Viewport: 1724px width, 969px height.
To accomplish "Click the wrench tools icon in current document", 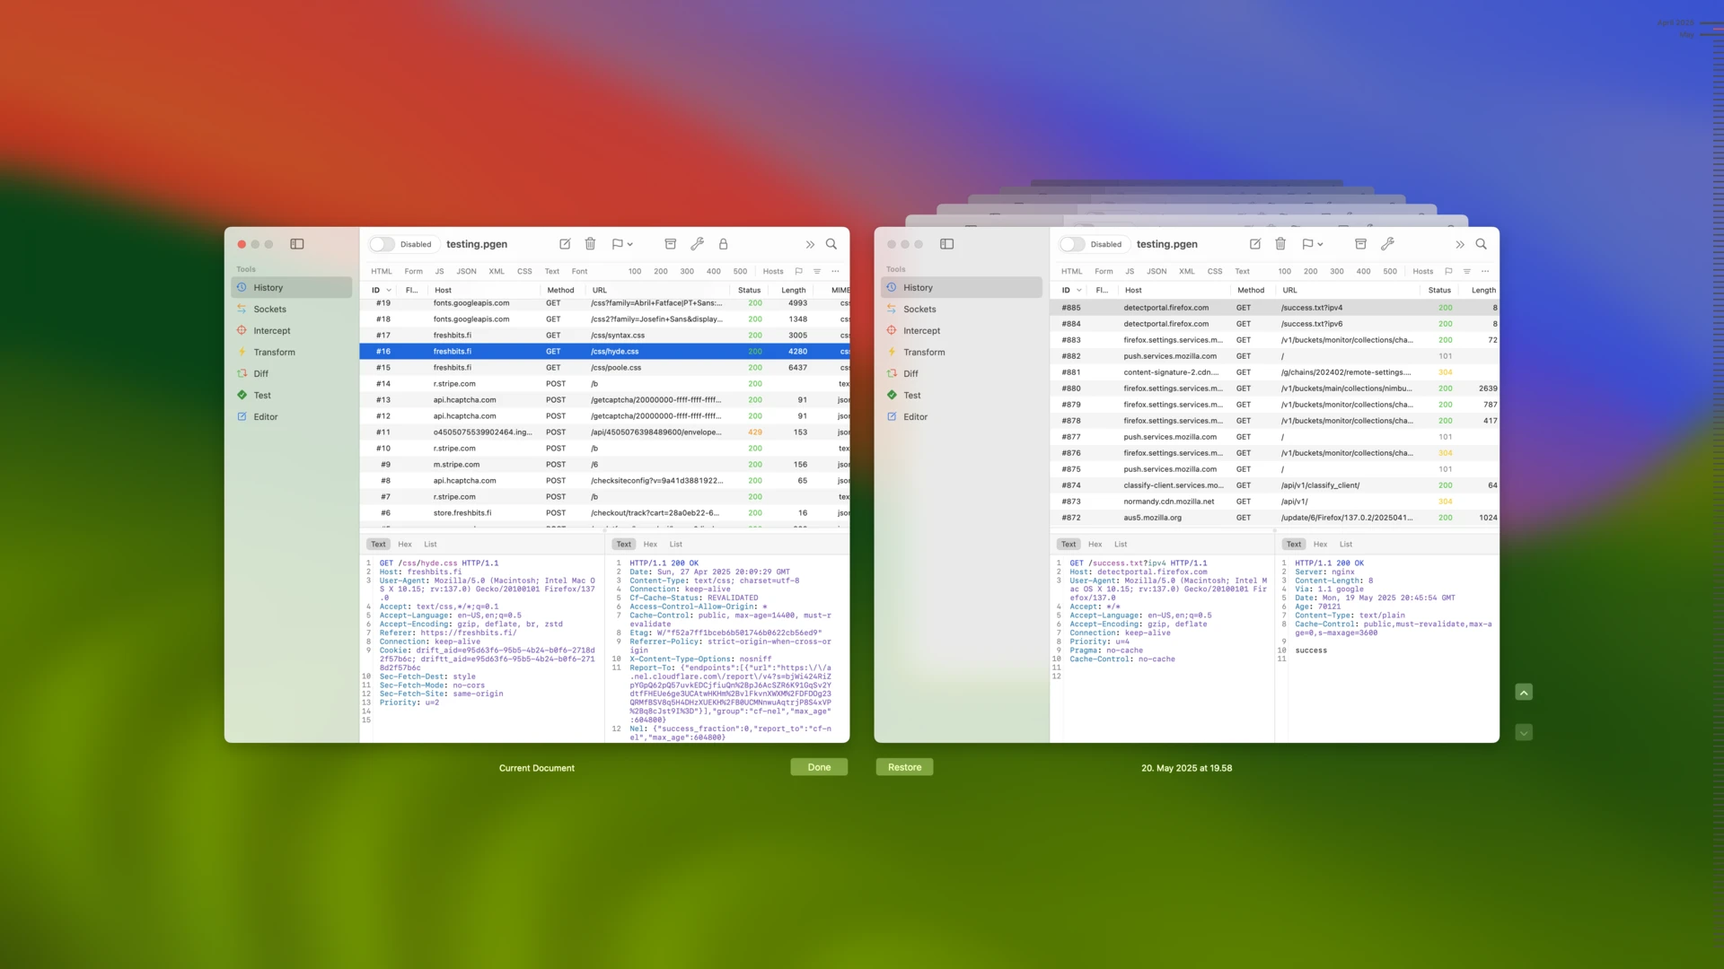I will (697, 244).
